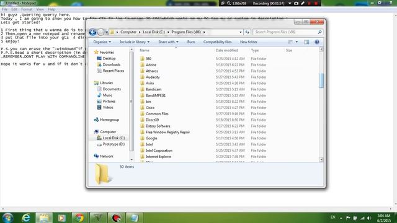The image size is (397, 223).
Task: Select Computer in the address breadcrumb
Action: click(x=128, y=32)
